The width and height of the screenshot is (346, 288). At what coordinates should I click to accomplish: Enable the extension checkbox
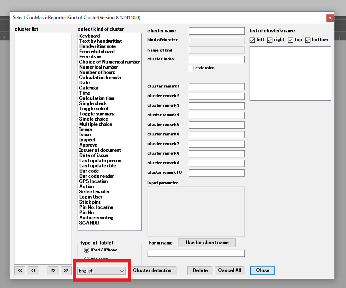click(x=192, y=68)
